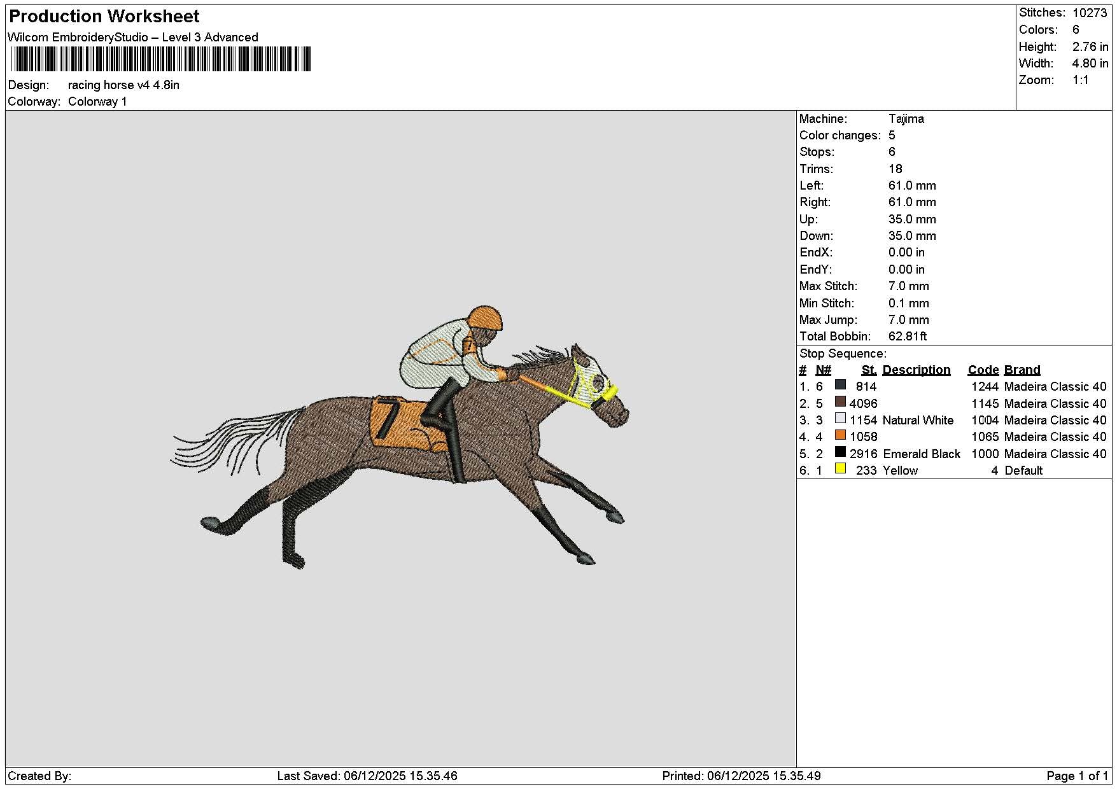Click the orange 1058 color swatch
The width and height of the screenshot is (1117, 789).
(840, 435)
